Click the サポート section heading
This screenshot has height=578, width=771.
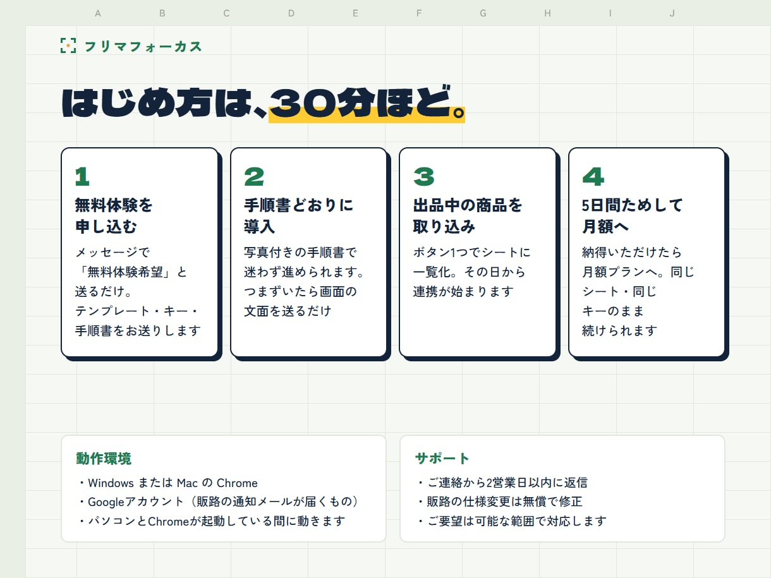click(442, 459)
